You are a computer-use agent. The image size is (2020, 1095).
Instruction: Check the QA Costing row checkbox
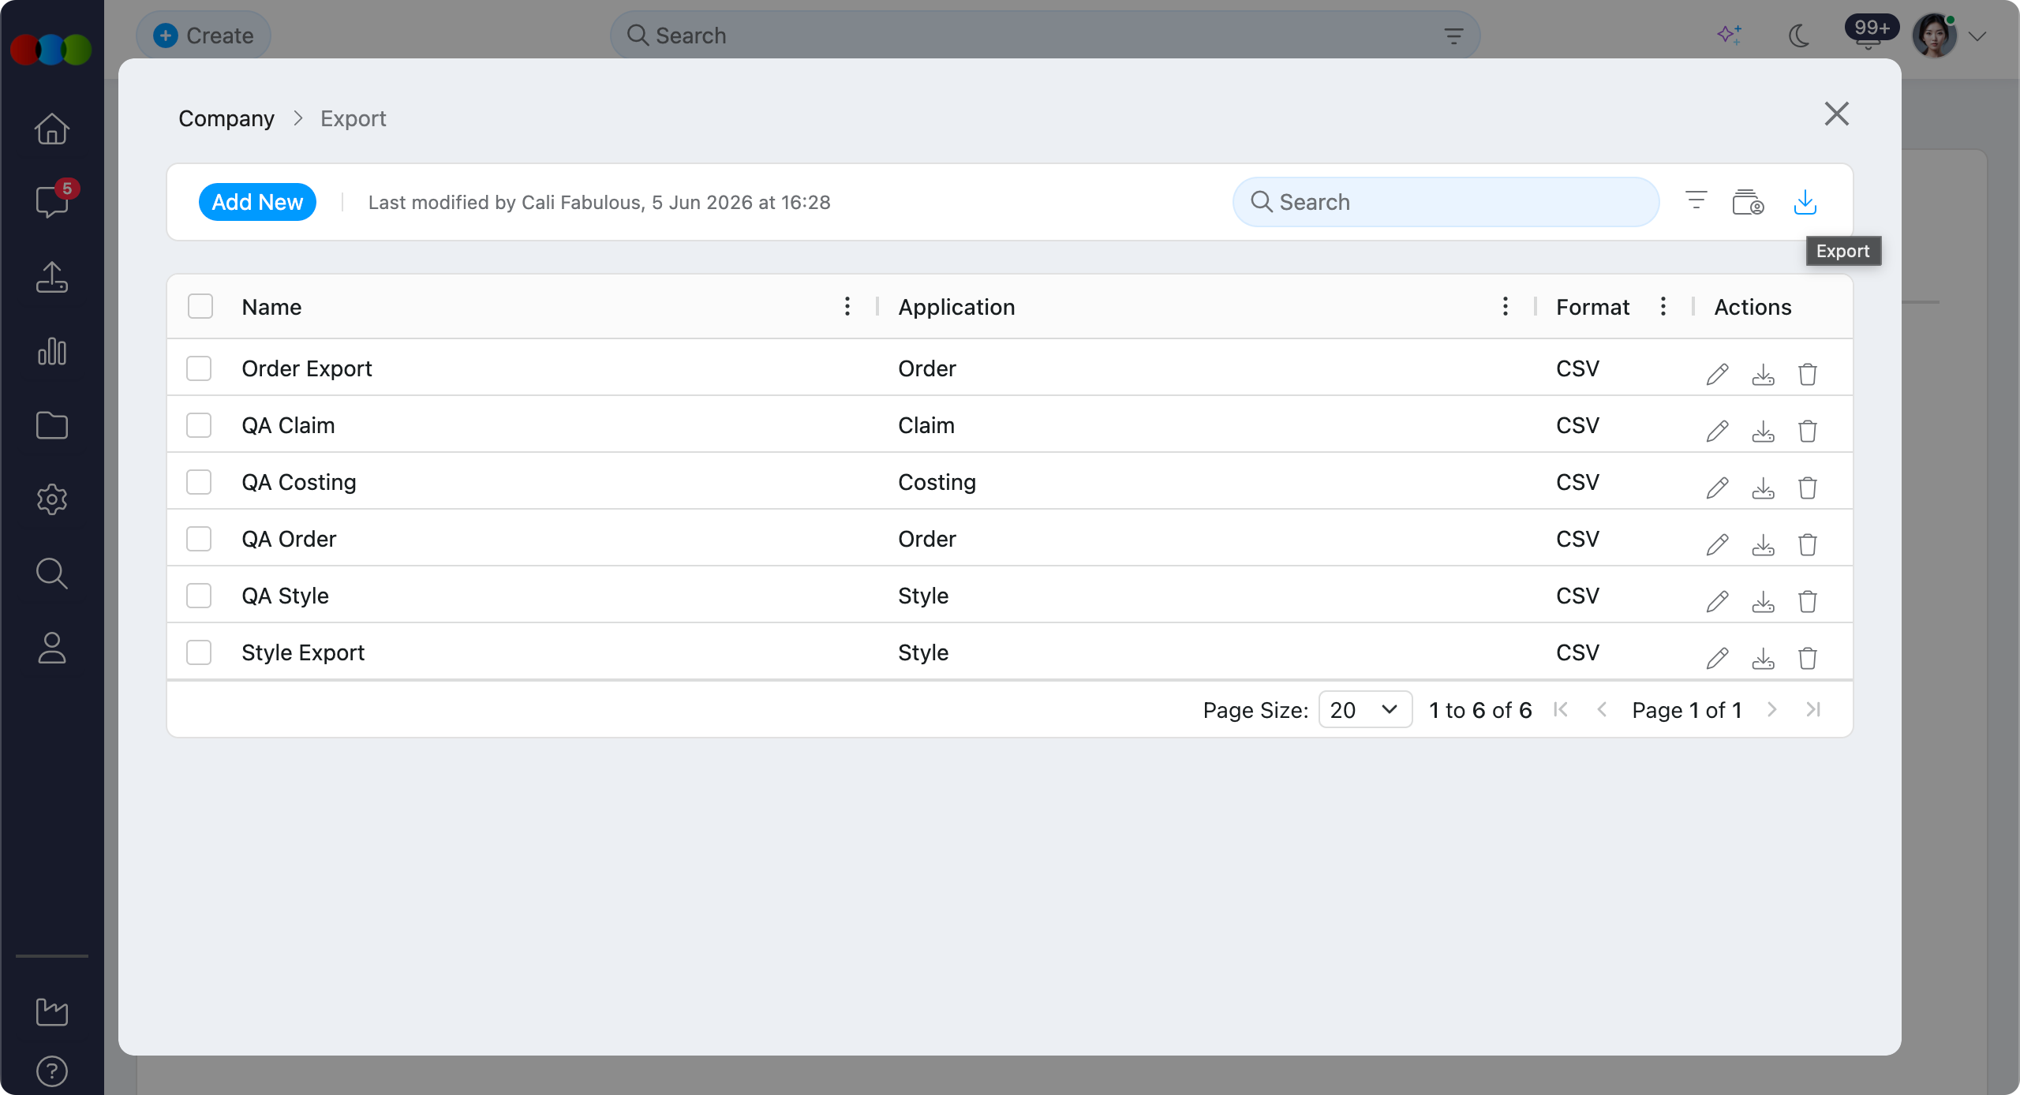click(199, 482)
